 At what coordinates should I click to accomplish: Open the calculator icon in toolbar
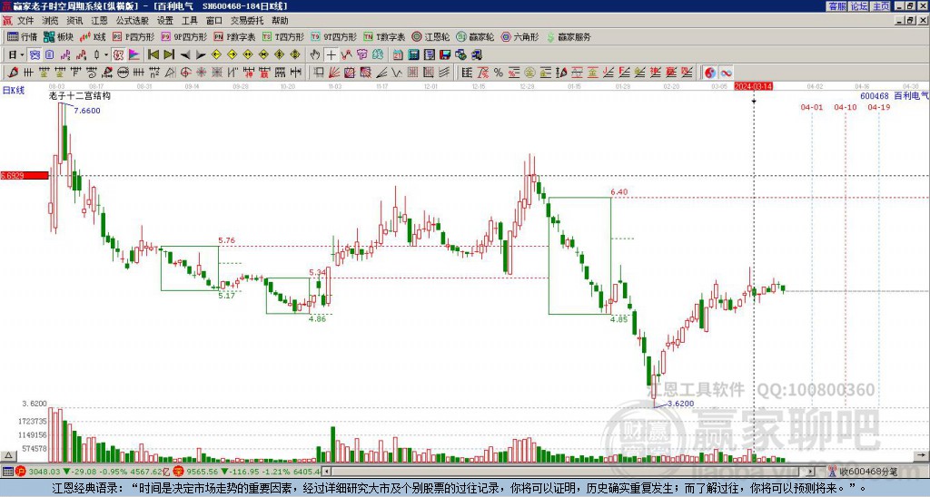point(413,54)
